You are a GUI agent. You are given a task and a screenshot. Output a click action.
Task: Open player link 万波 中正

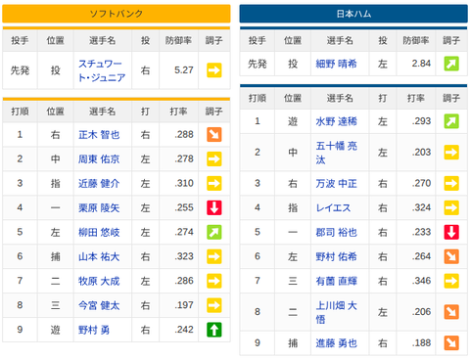336,183
